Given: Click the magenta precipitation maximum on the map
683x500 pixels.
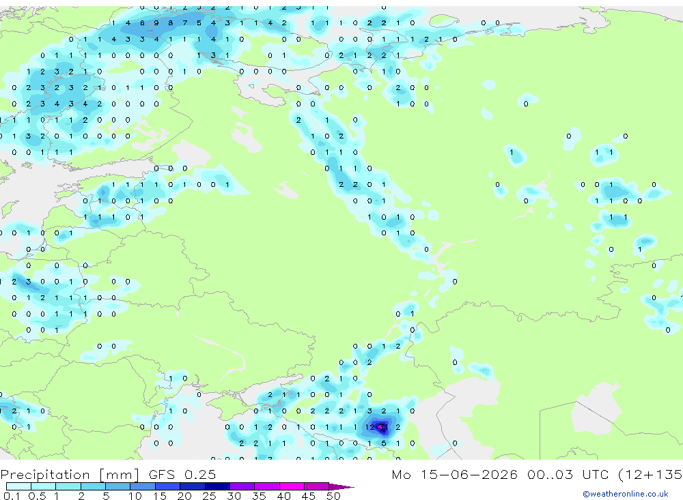Looking at the screenshot, I should pyautogui.click(x=382, y=428).
